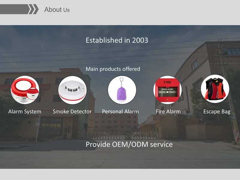Image resolution: width=240 pixels, height=180 pixels.
Task: Click the "Main products offered" text
Action: 113,69
